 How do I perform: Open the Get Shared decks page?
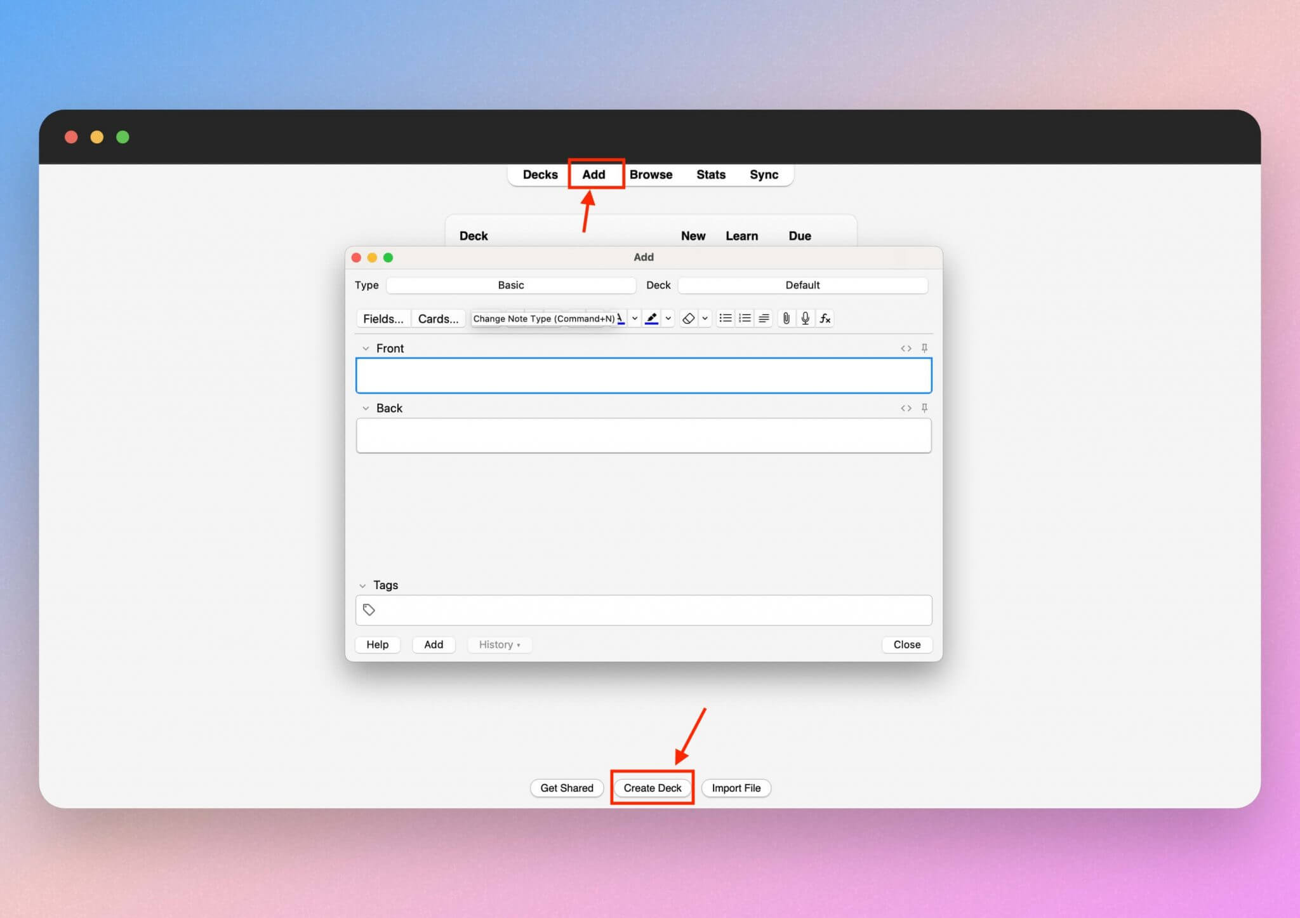566,787
